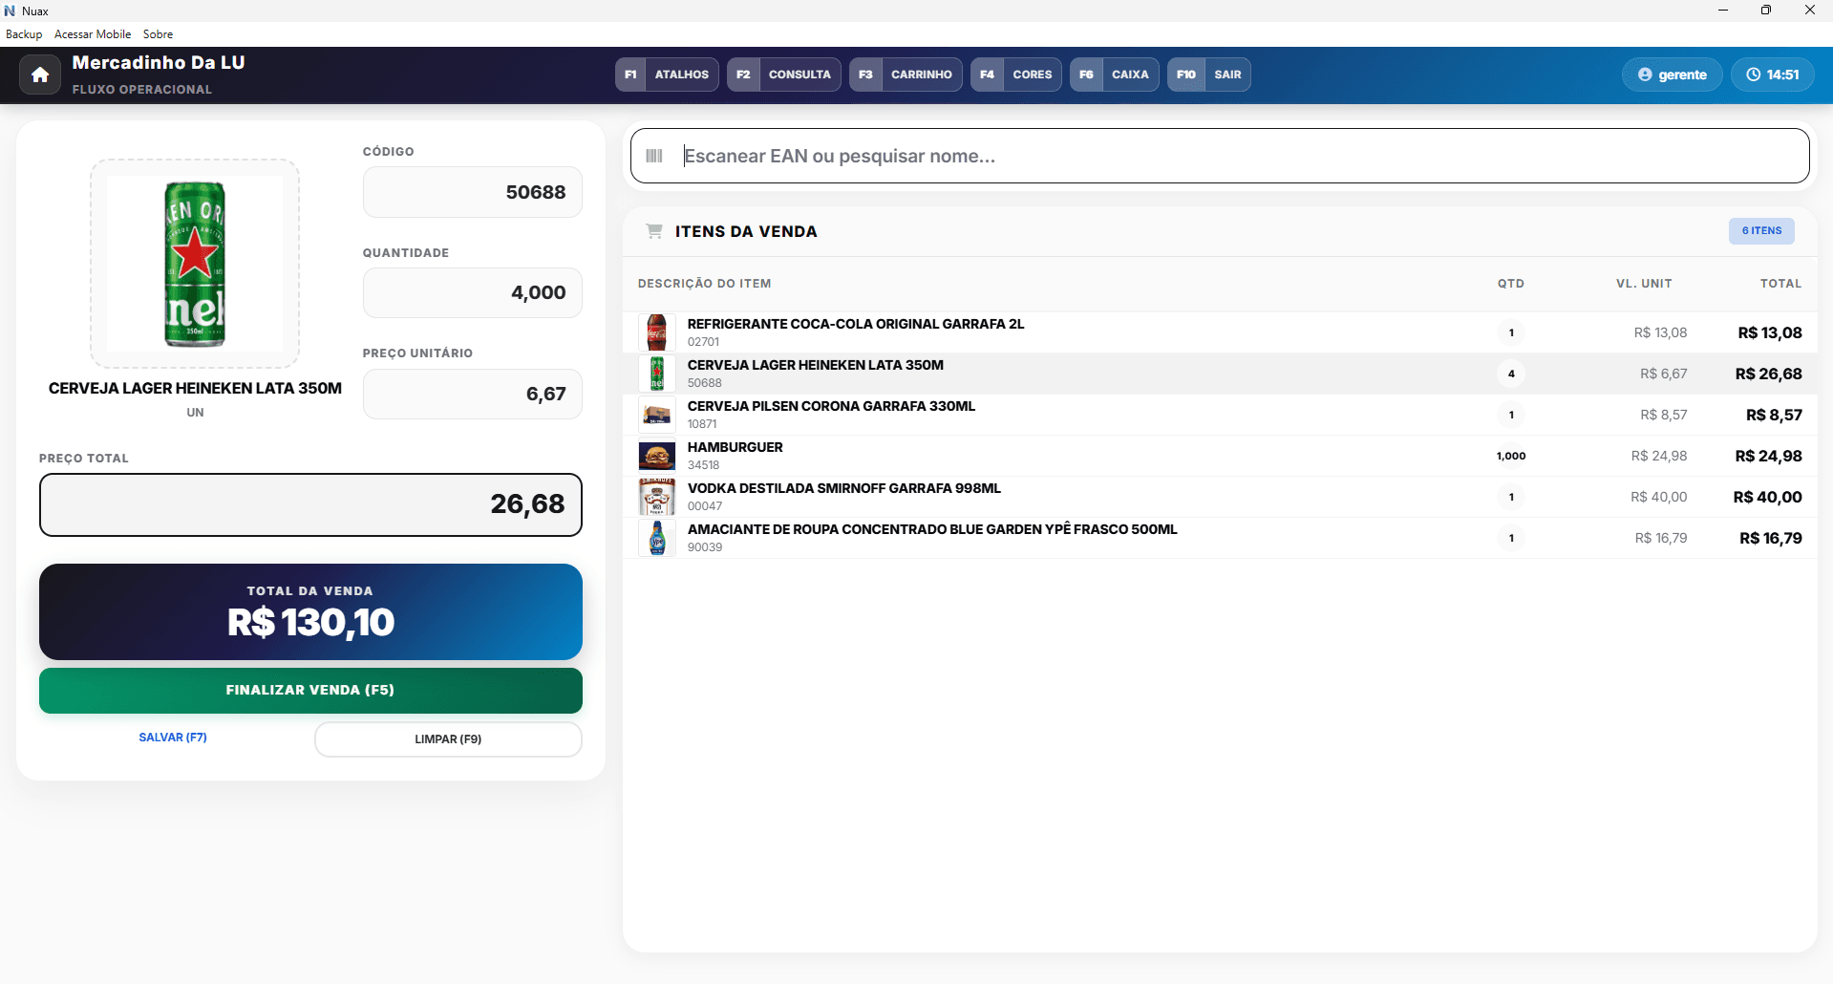Click the Quantidade field showing 4,000
The image size is (1833, 984).
pos(473,292)
